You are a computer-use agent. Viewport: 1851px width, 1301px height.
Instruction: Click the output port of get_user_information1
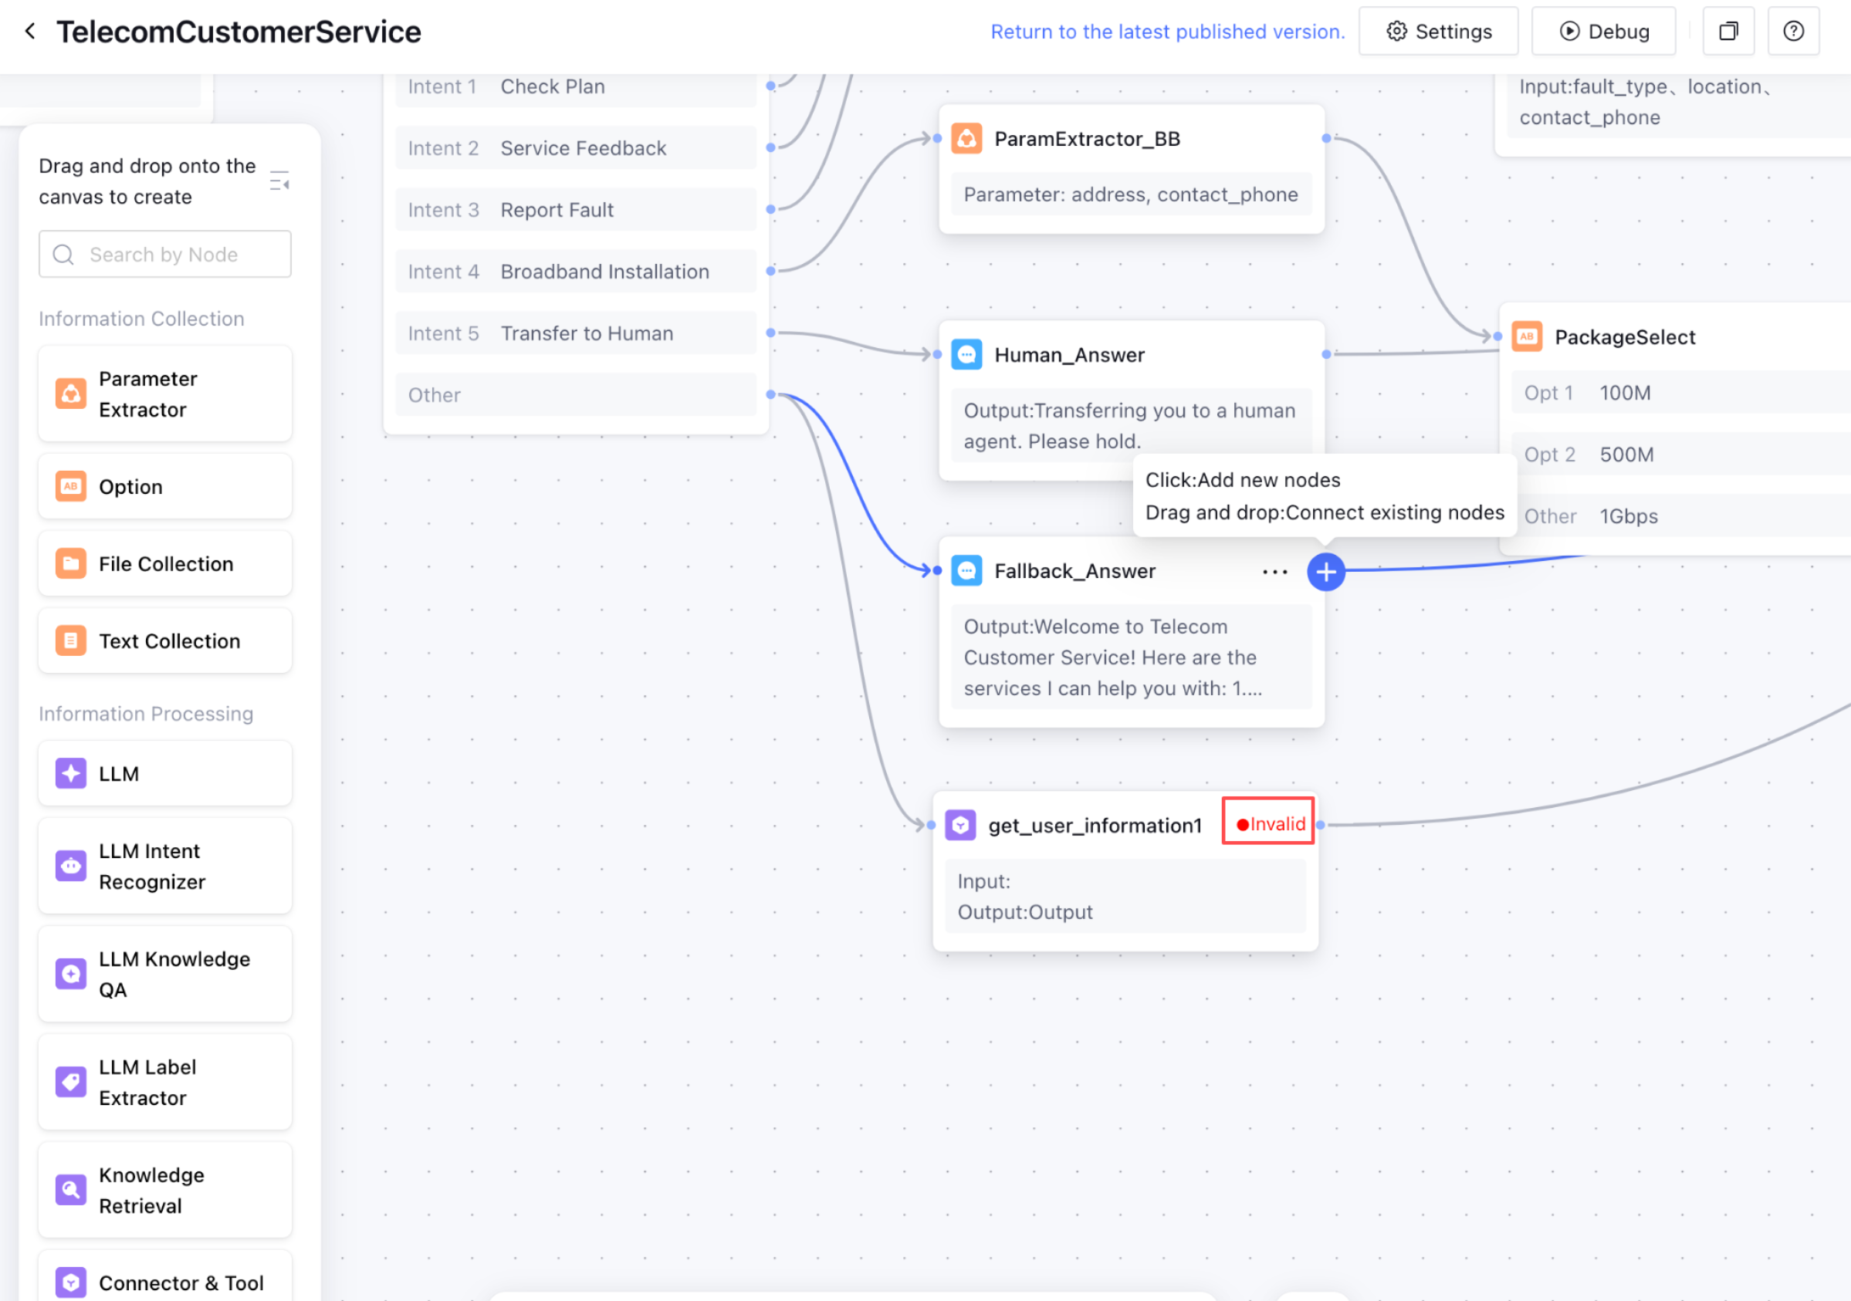click(1321, 825)
